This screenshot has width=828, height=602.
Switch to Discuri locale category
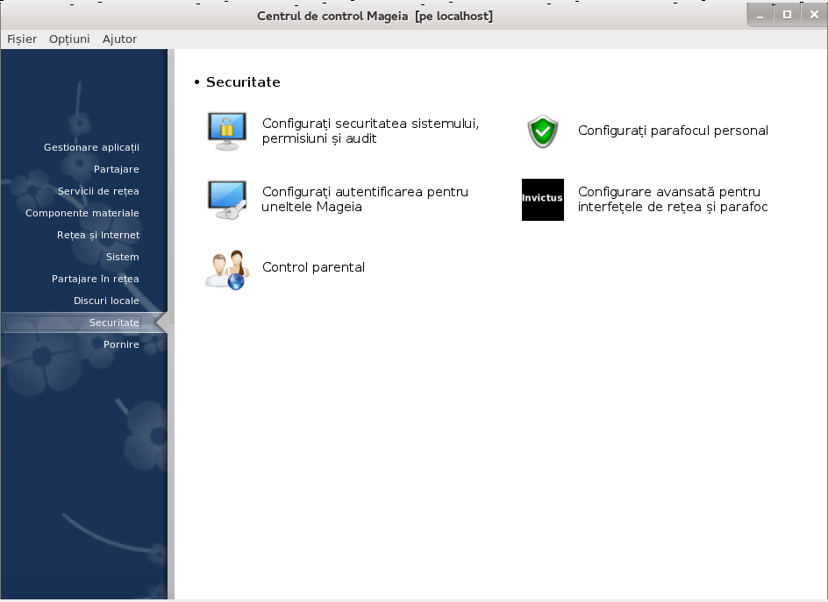[x=106, y=301]
